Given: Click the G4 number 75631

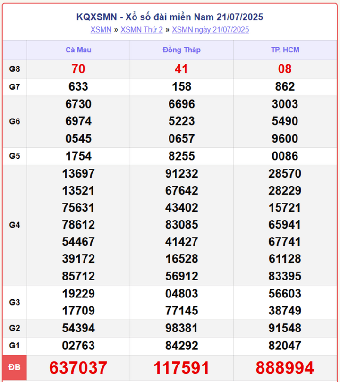Looking at the screenshot, I should click(78, 208).
